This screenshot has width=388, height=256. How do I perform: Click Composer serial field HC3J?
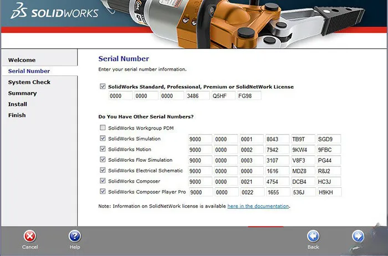pyautogui.click(x=329, y=182)
